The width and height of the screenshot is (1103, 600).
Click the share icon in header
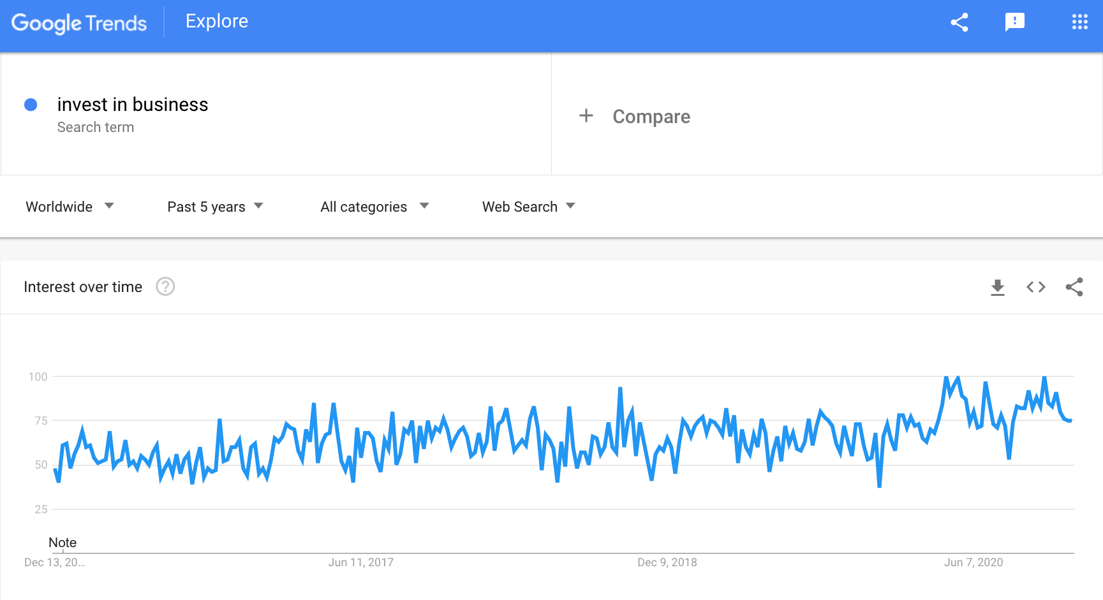point(959,22)
